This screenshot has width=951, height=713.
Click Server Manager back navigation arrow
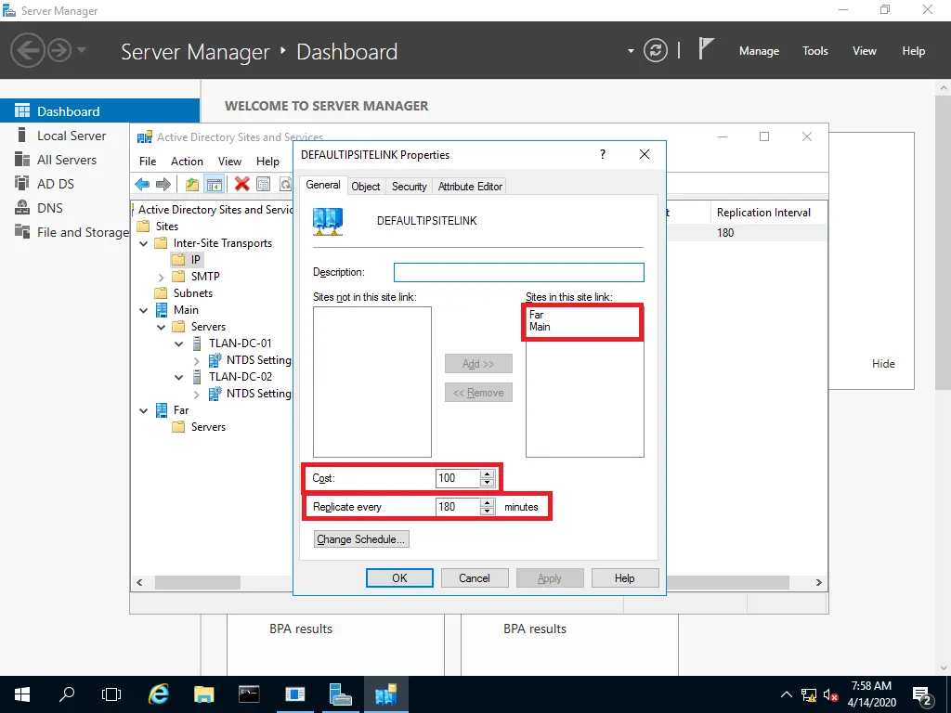coord(27,50)
